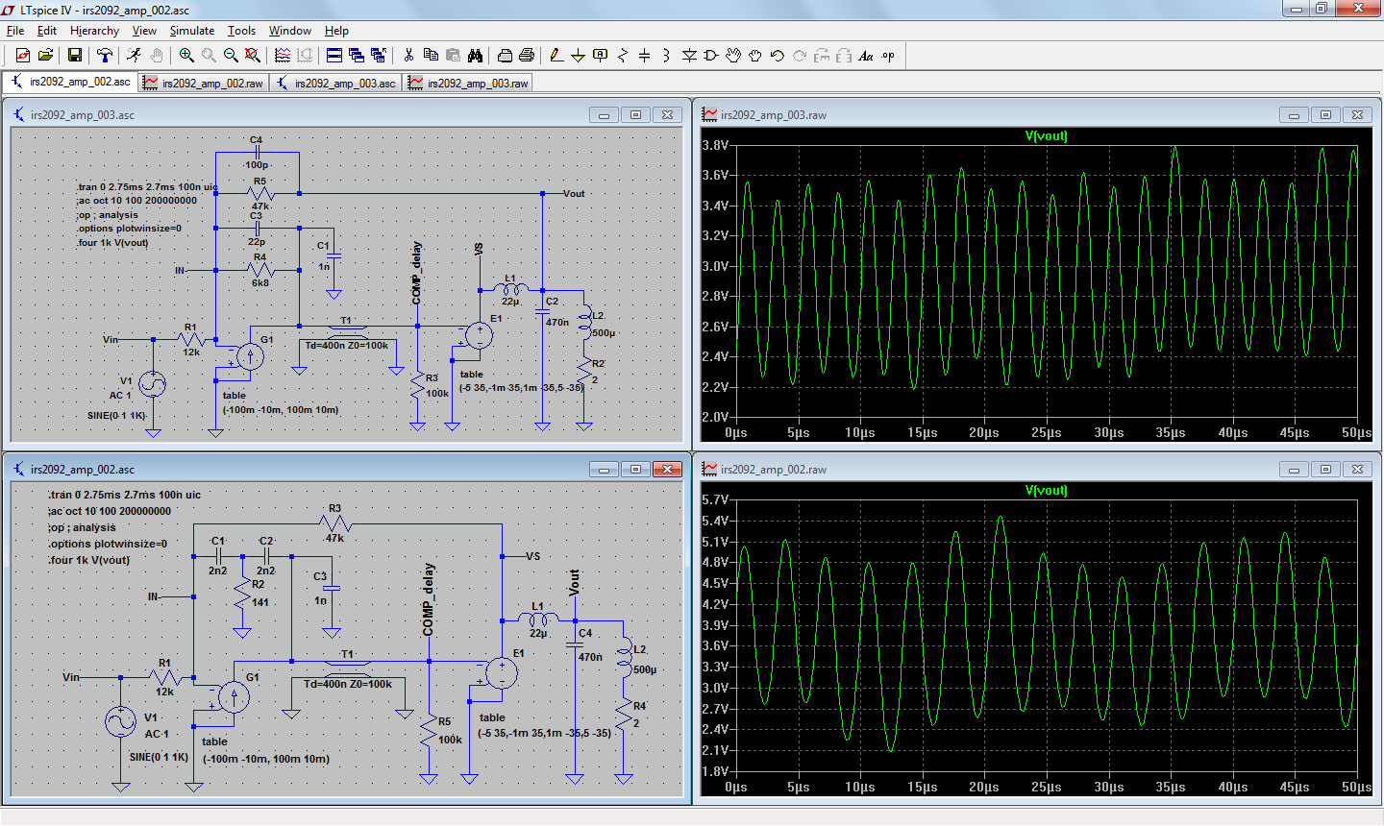The image size is (1384, 826).
Task: Place a Resistor component tool
Action: click(x=622, y=56)
